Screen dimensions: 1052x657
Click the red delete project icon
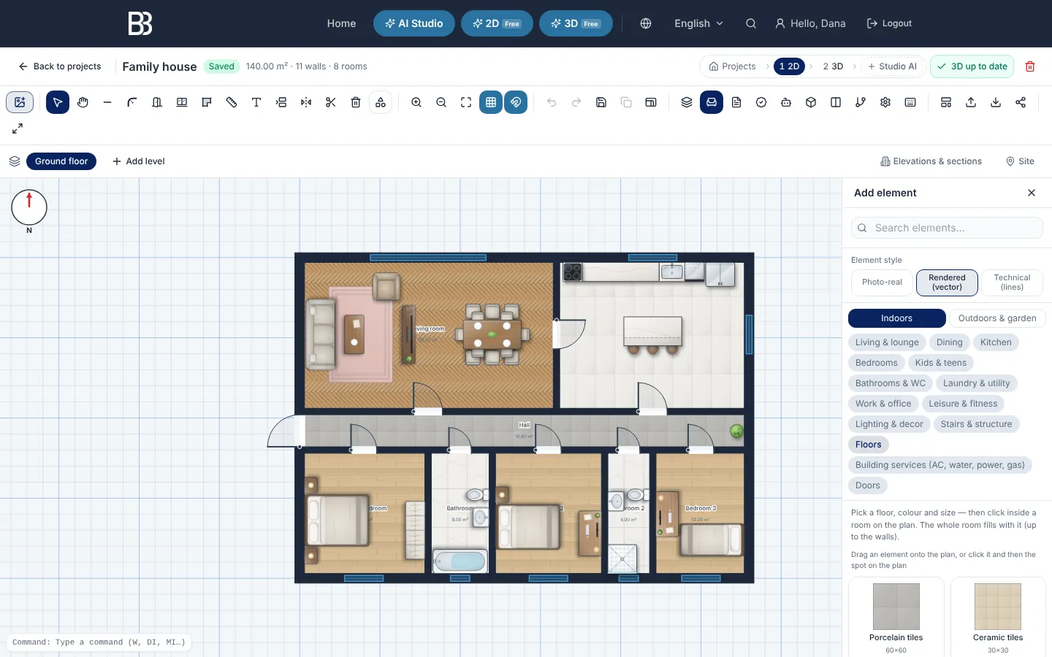[x=1030, y=66]
